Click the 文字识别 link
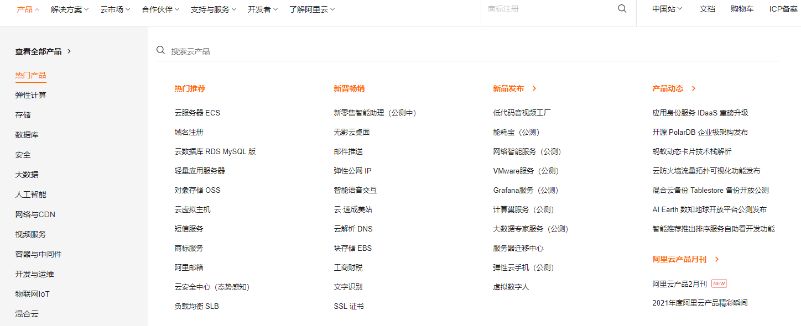 tap(349, 287)
